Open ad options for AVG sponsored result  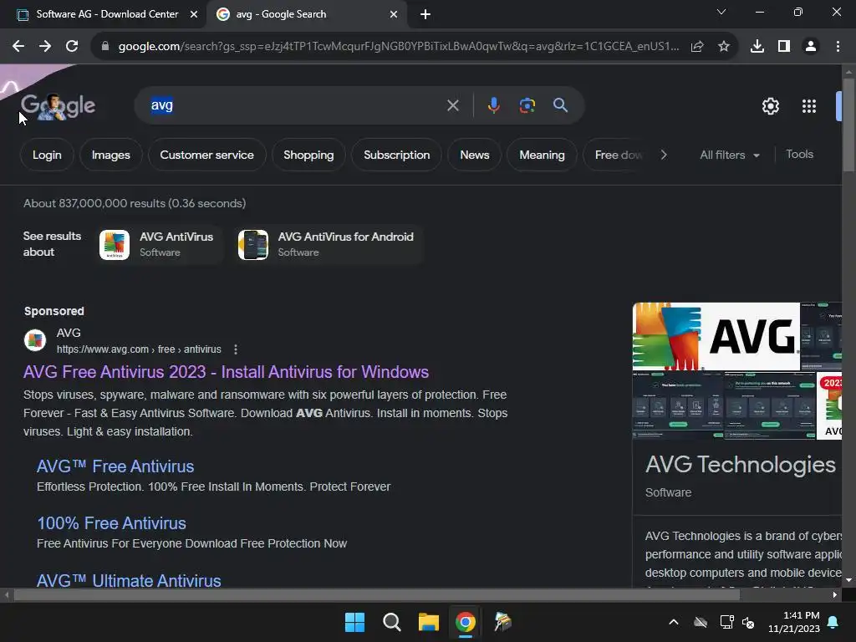235,349
